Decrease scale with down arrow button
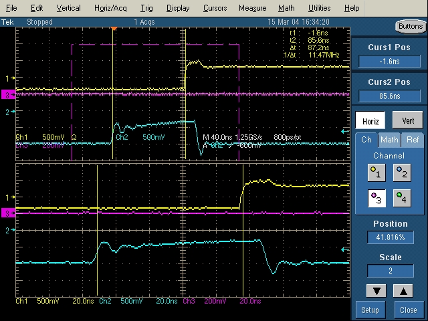428x321 pixels. point(377,291)
